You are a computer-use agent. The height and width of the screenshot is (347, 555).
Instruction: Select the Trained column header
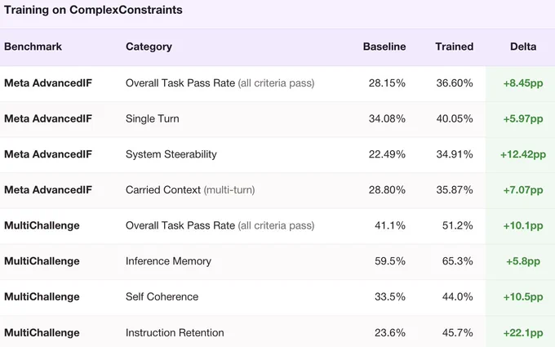click(455, 47)
